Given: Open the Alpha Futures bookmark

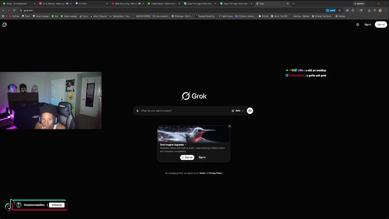Looking at the screenshot, I should [225, 16].
